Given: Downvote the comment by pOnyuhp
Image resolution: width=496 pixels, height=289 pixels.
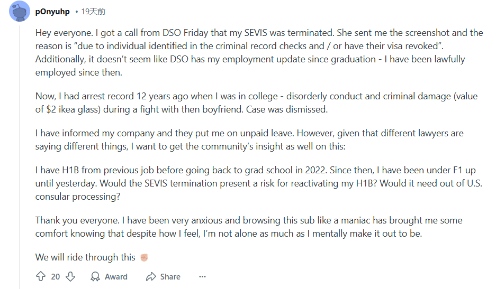Looking at the screenshot, I should click(x=70, y=276).
